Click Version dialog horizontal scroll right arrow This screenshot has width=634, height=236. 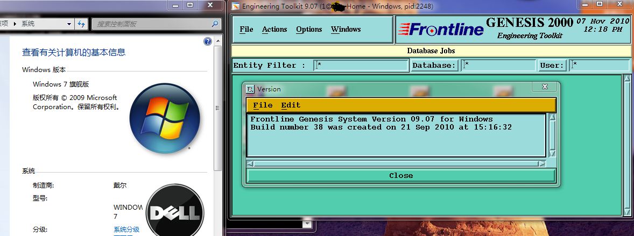tap(542, 163)
